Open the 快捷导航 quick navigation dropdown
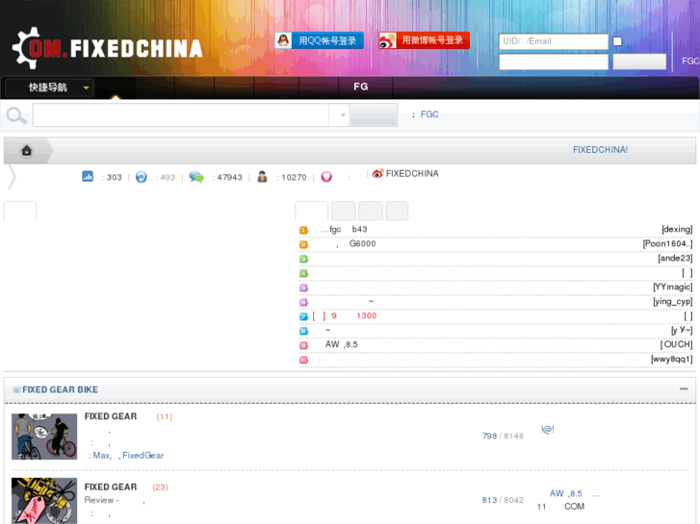This screenshot has height=524, width=700. click(x=48, y=87)
